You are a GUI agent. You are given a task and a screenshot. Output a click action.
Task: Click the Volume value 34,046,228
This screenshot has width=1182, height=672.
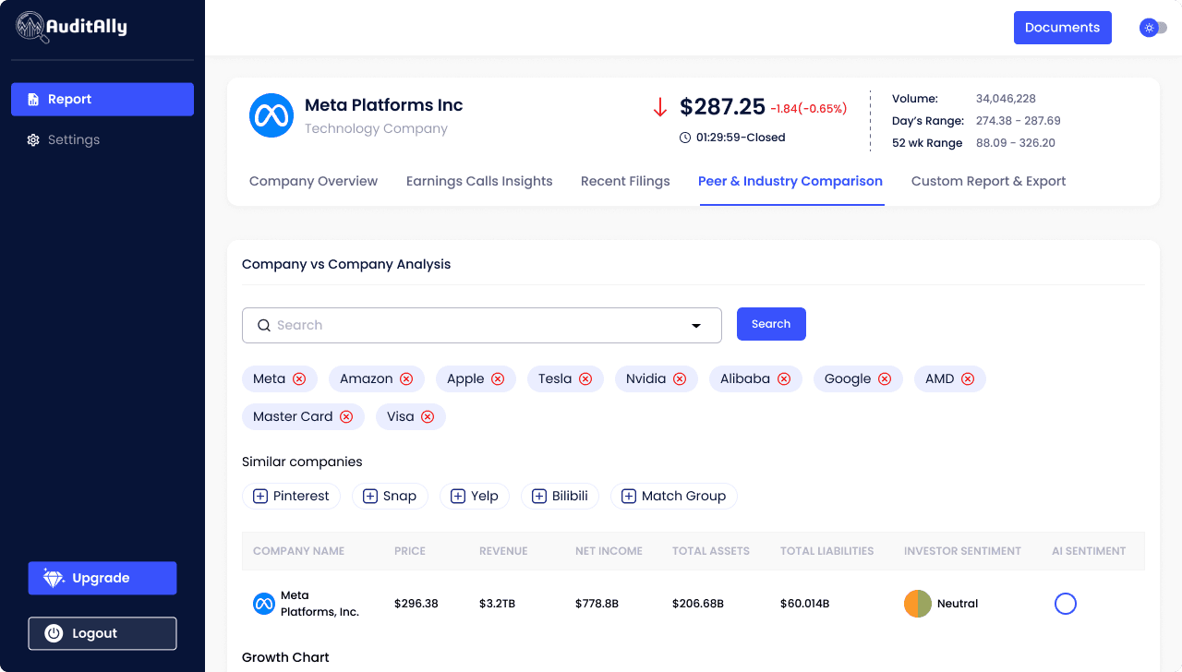pyautogui.click(x=1006, y=99)
